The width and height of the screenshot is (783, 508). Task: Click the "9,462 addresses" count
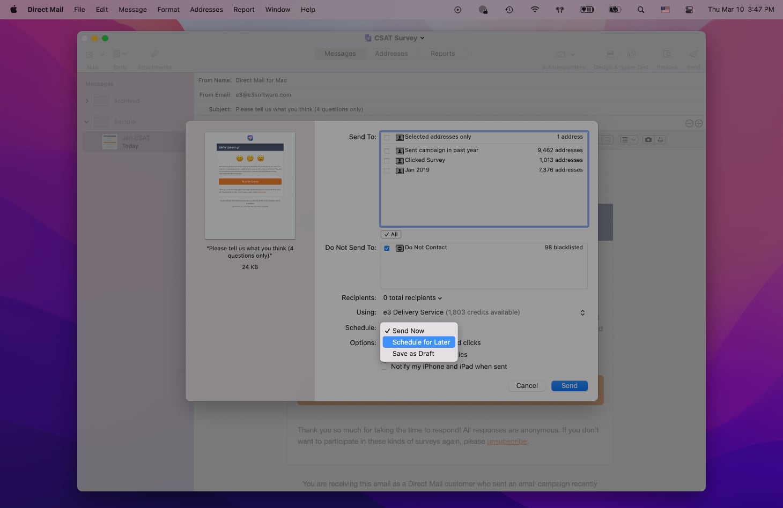[x=560, y=151]
